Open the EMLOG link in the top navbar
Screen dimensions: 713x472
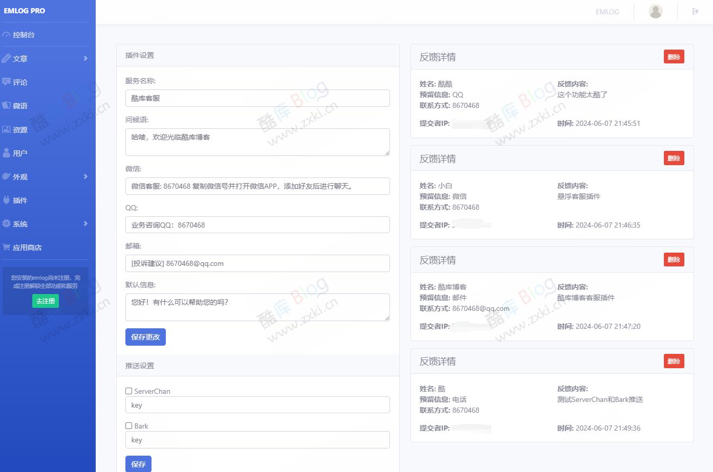[607, 11]
